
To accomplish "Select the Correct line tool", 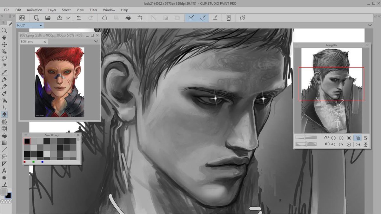I will [x=4, y=185].
